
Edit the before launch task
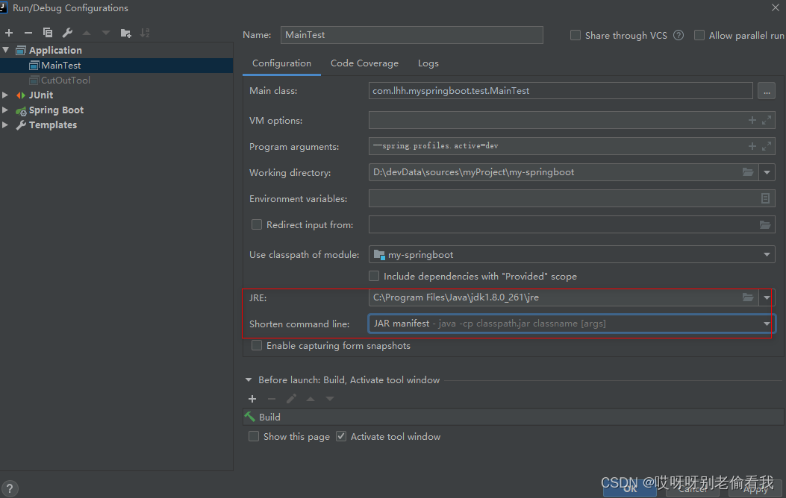tap(291, 399)
